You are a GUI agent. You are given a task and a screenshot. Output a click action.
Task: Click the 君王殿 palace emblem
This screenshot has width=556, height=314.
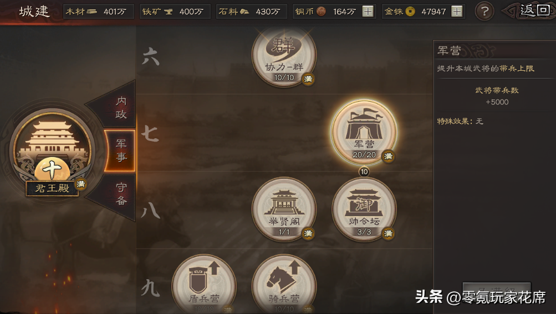(53, 151)
